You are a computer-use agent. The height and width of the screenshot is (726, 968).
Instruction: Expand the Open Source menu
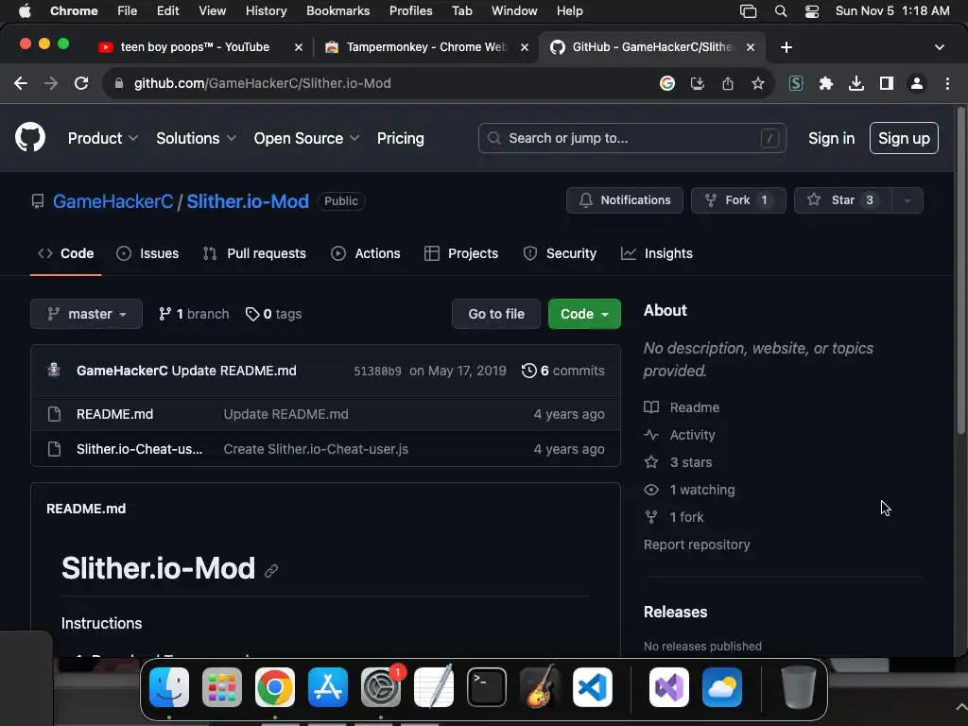click(x=306, y=138)
